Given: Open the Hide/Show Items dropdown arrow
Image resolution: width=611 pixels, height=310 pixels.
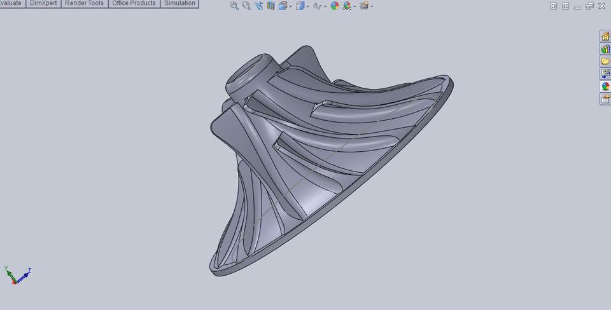Looking at the screenshot, I should click(x=325, y=6).
